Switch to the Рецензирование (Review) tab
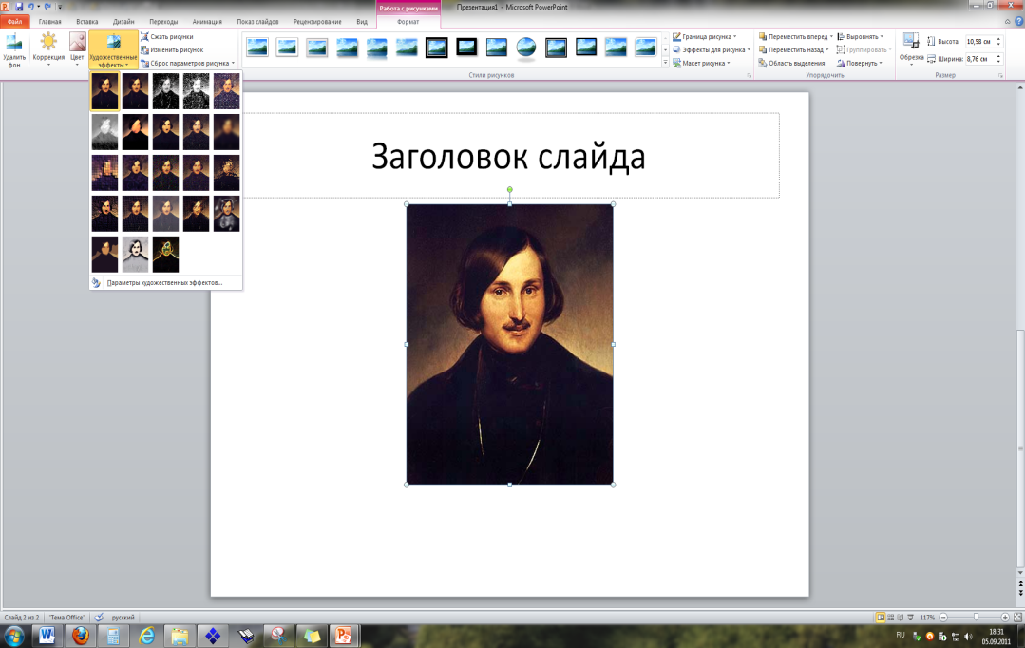Image resolution: width=1025 pixels, height=648 pixels. point(317,22)
